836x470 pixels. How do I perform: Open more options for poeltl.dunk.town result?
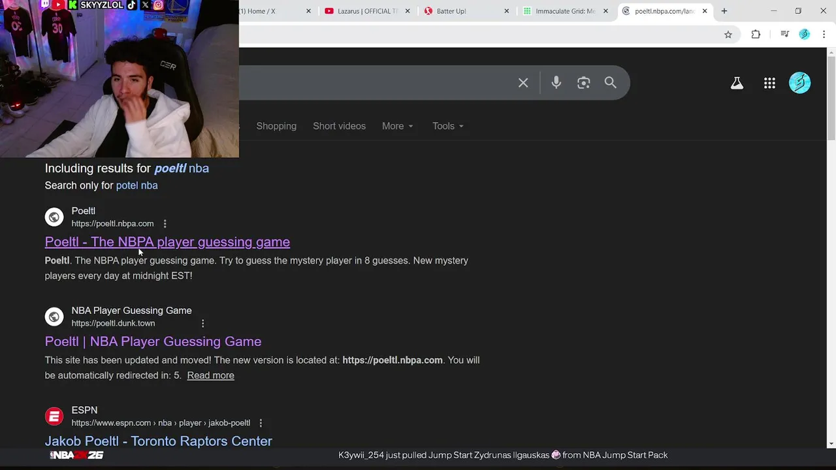202,323
